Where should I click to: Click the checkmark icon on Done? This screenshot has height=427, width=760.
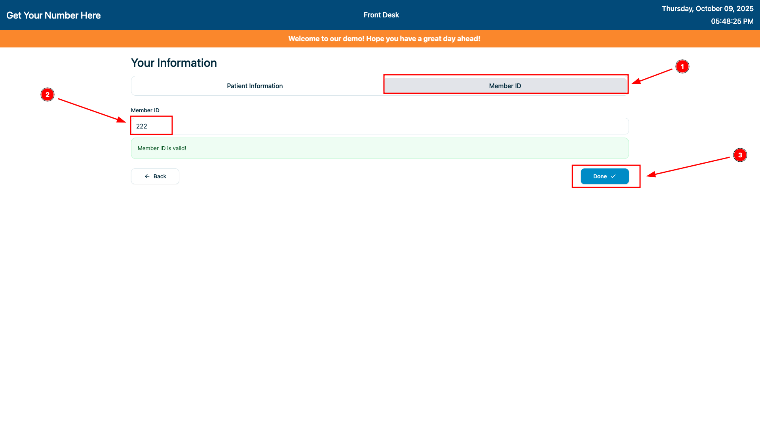(613, 176)
